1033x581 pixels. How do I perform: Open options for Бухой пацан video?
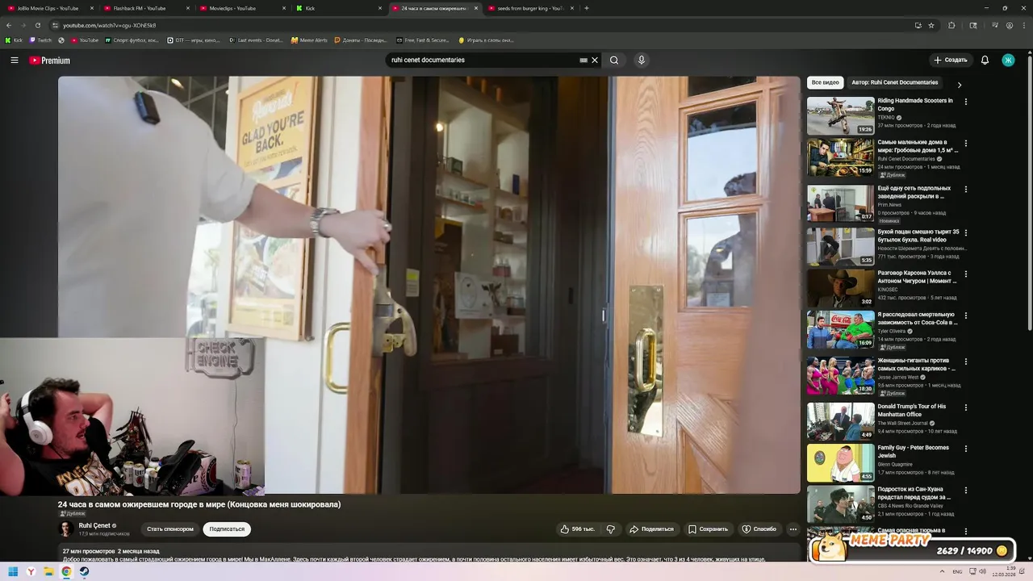[x=965, y=232]
